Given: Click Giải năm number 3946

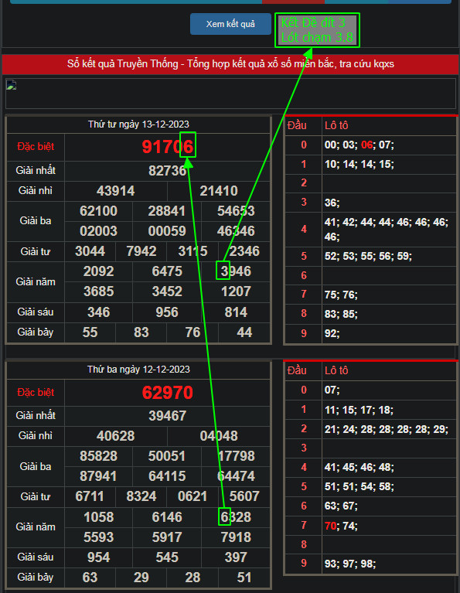Looking at the screenshot, I should [236, 271].
